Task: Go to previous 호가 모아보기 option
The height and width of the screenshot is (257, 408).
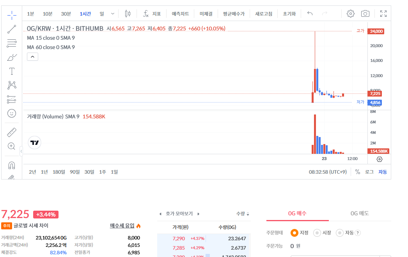Action: pyautogui.click(x=160, y=214)
